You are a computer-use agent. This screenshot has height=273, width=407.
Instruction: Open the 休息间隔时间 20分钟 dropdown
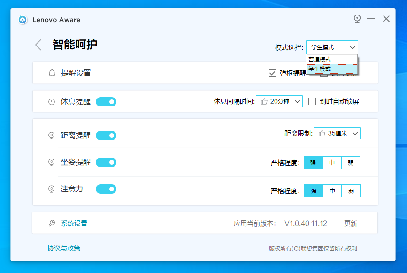coord(279,101)
